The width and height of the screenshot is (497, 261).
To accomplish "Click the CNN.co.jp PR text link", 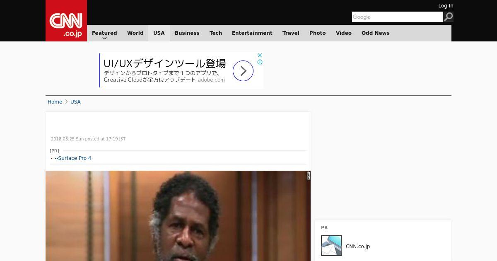I will coord(358,247).
